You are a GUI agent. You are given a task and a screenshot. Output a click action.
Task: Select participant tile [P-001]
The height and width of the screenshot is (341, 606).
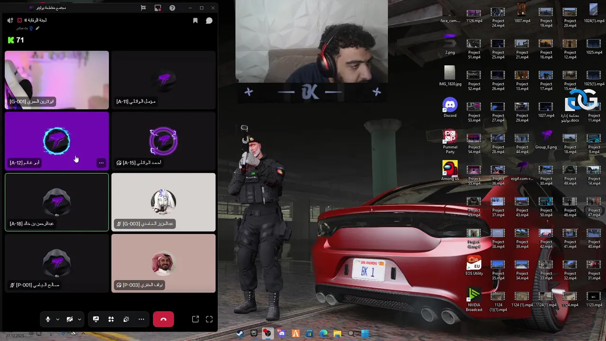[x=57, y=263]
